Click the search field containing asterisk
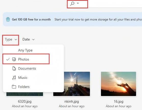Image resolution: width=142 pixels, height=110 pixels. point(104,4)
